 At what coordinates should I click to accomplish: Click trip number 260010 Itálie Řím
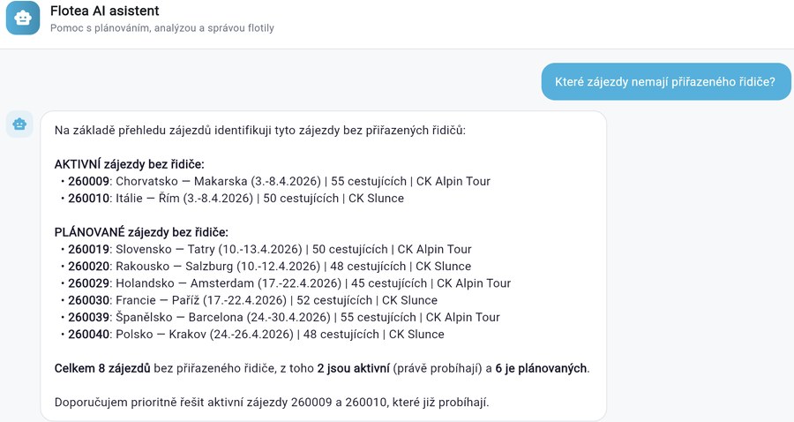(88, 198)
